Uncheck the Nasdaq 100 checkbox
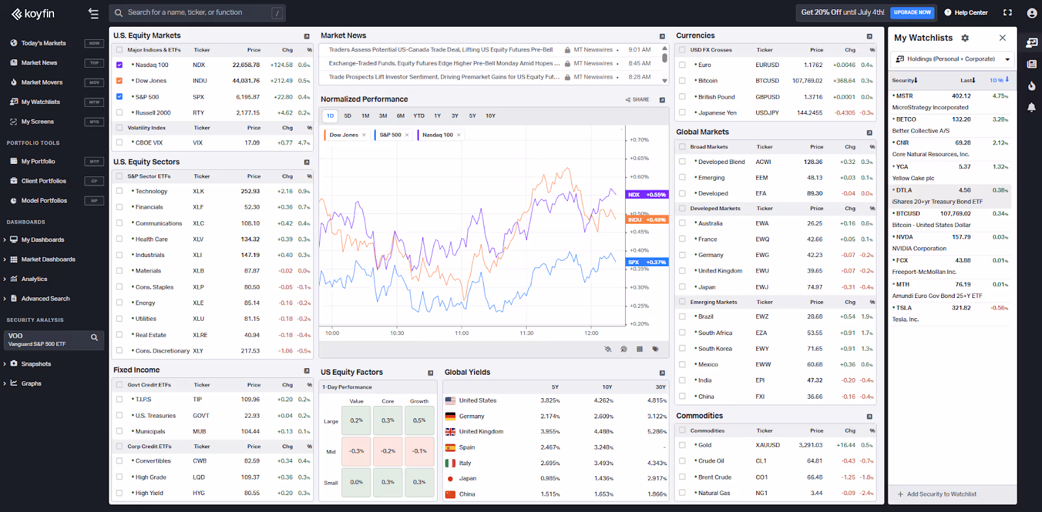 coord(119,65)
